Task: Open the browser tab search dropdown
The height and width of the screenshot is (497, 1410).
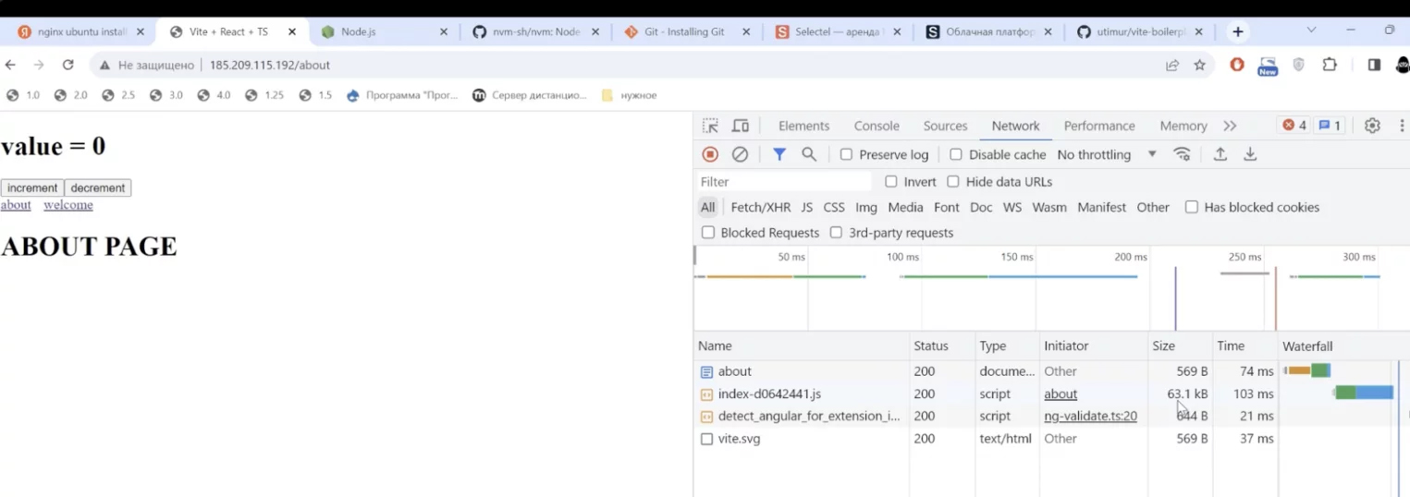Action: tap(1311, 30)
